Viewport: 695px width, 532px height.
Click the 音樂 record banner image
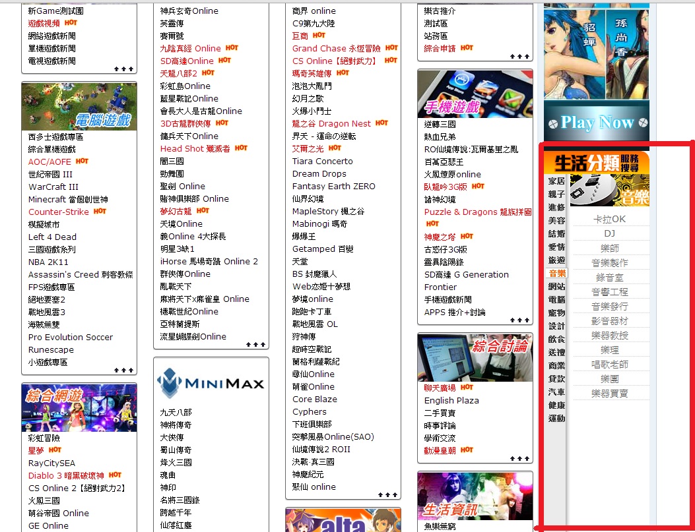pyautogui.click(x=609, y=191)
